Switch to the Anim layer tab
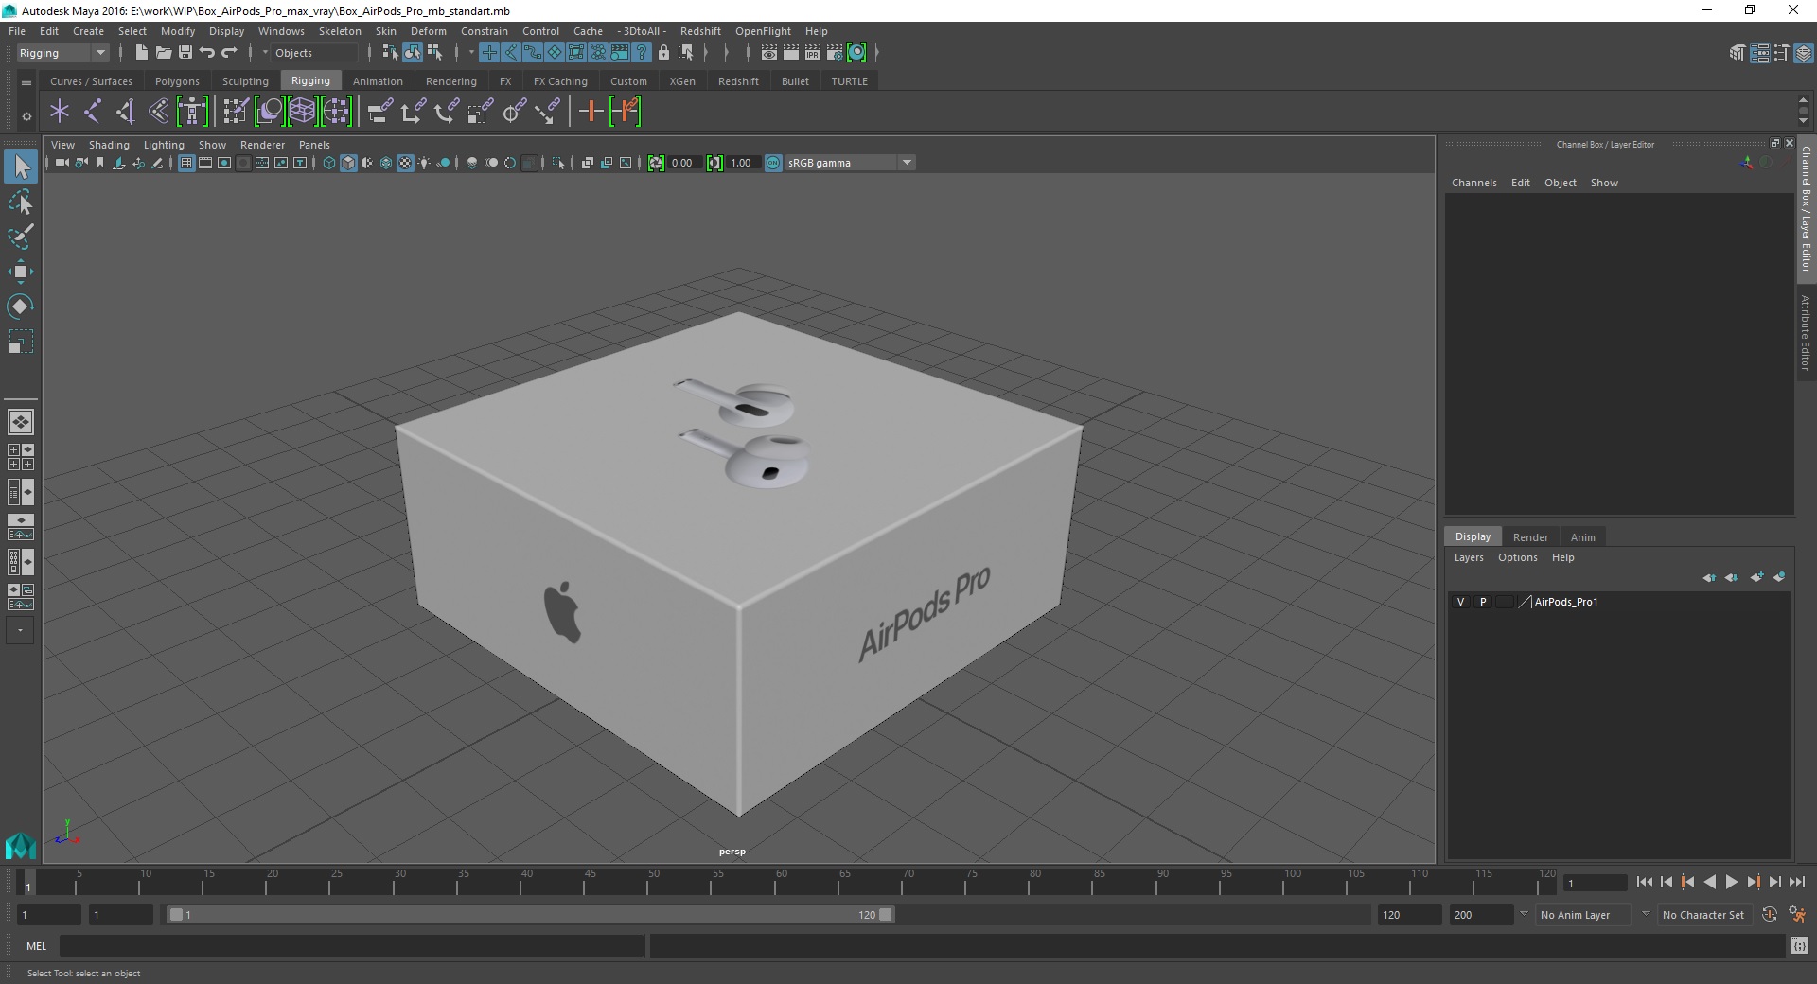This screenshot has width=1817, height=984. point(1582,536)
